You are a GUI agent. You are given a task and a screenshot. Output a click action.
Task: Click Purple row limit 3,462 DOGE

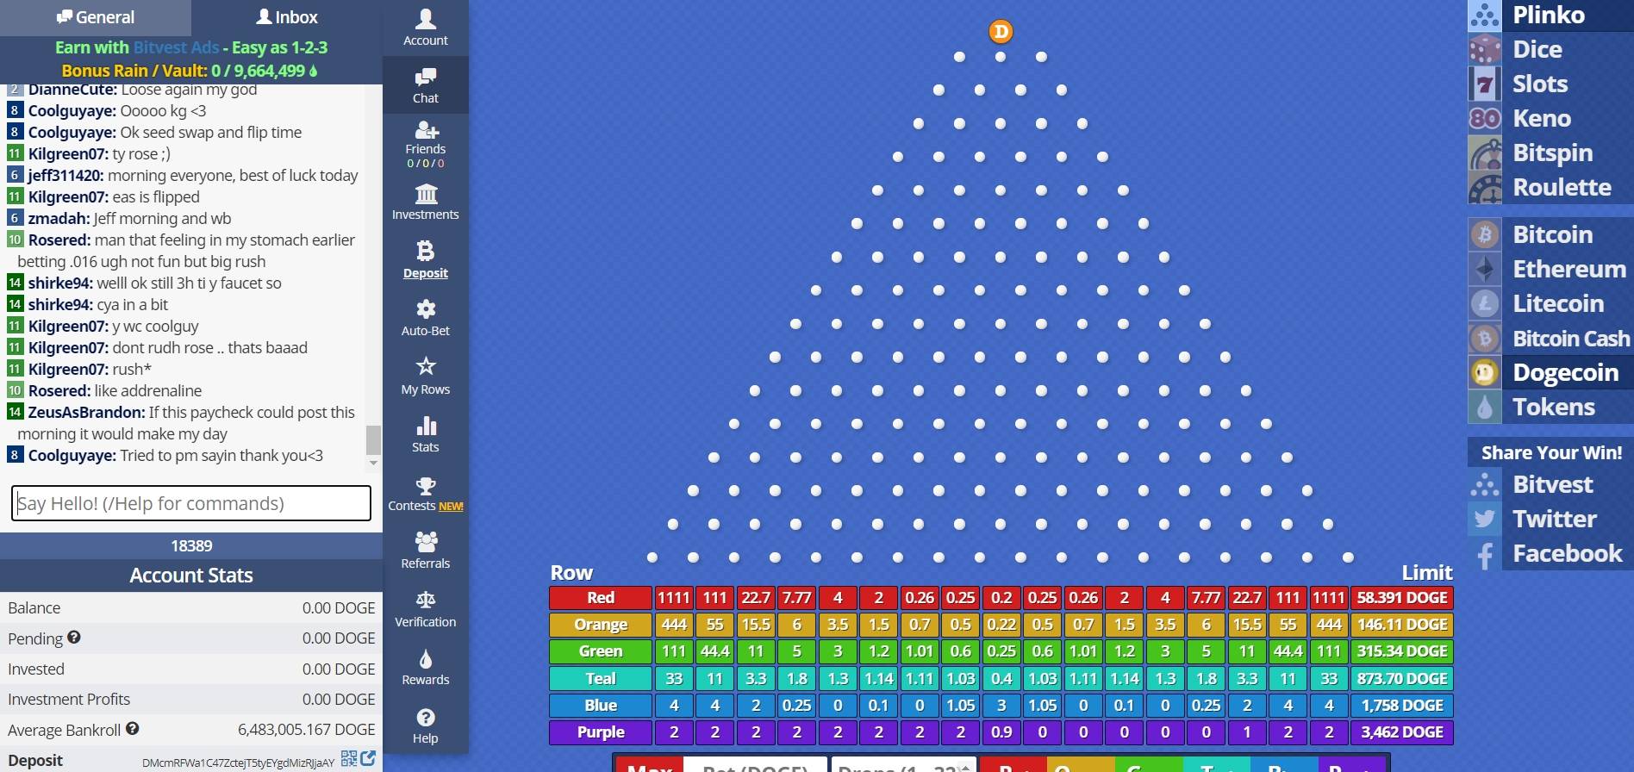pos(1402,732)
